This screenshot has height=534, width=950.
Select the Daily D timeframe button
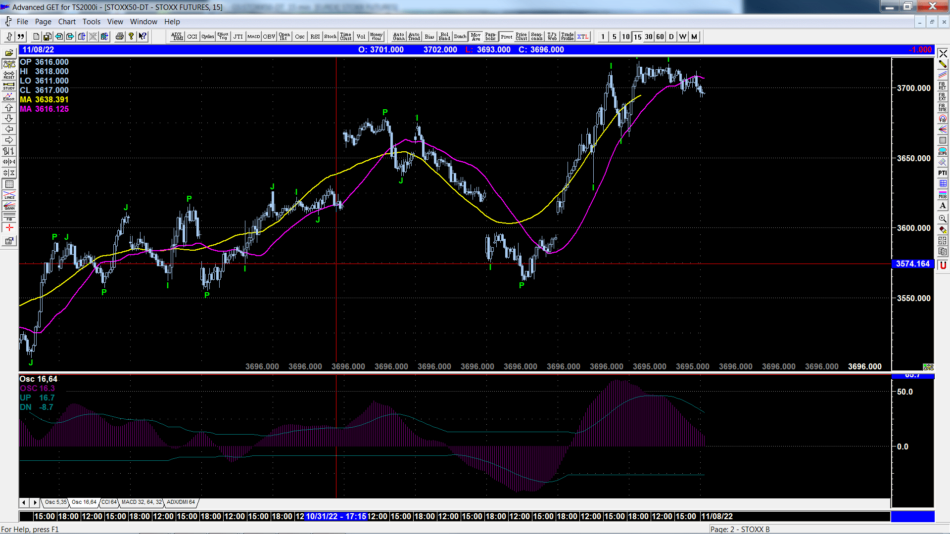tap(671, 37)
